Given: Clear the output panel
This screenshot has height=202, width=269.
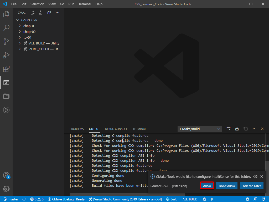Looking at the screenshot, I should coord(229,129).
